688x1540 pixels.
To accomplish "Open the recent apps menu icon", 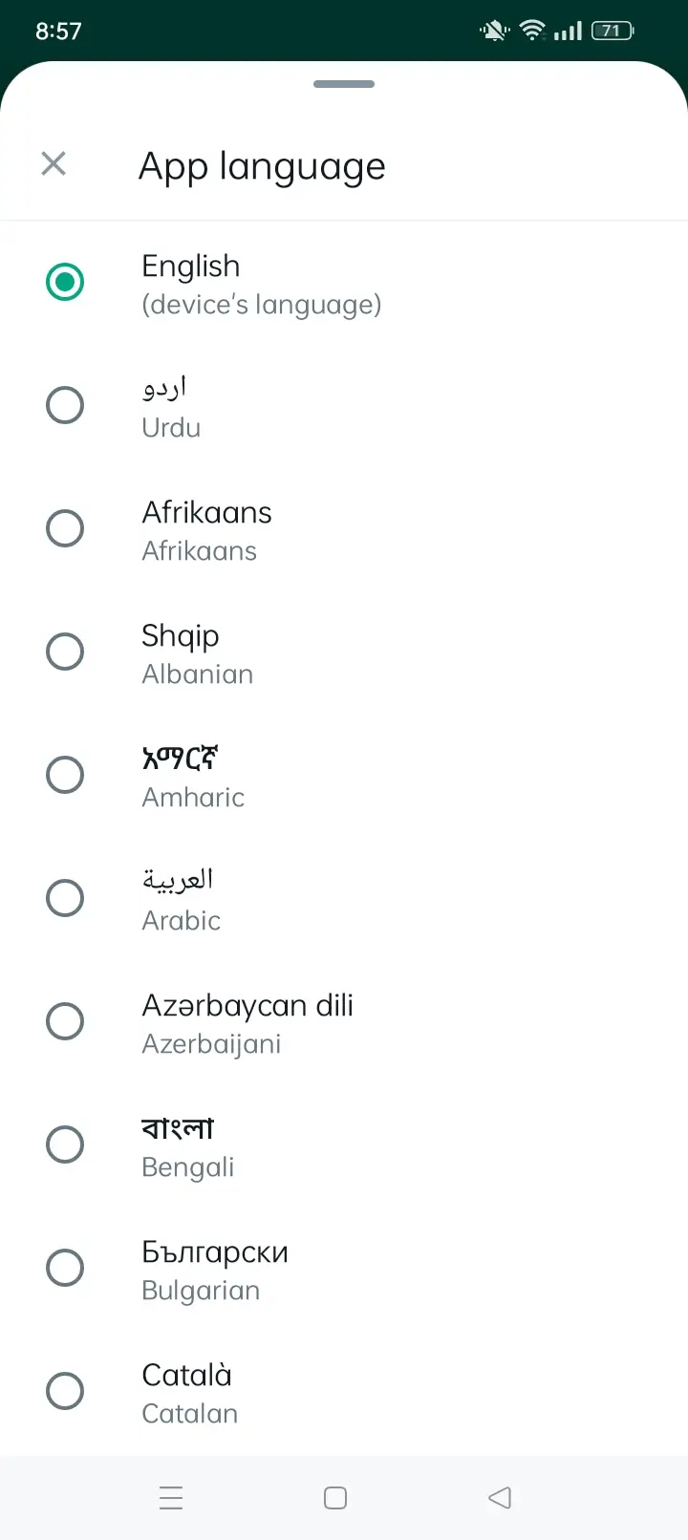I will [x=171, y=1497].
